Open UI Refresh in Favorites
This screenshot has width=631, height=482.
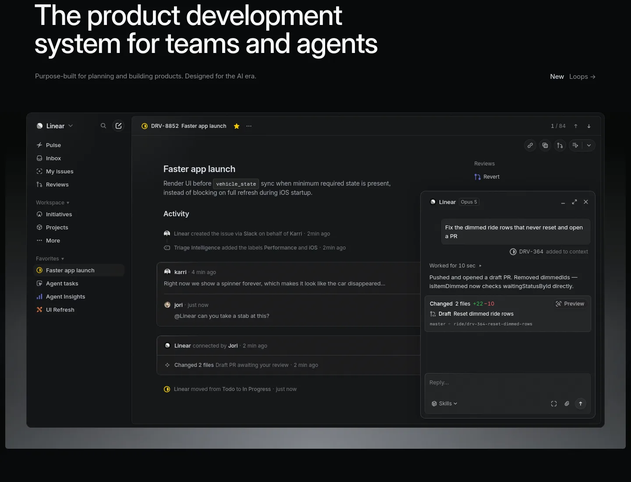click(79, 310)
